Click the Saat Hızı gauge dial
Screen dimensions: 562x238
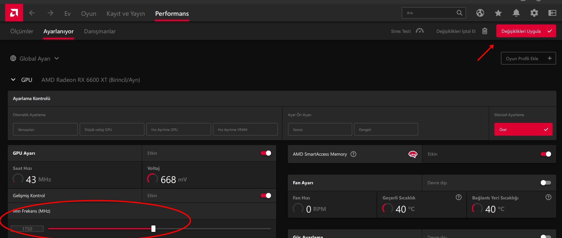tap(18, 179)
